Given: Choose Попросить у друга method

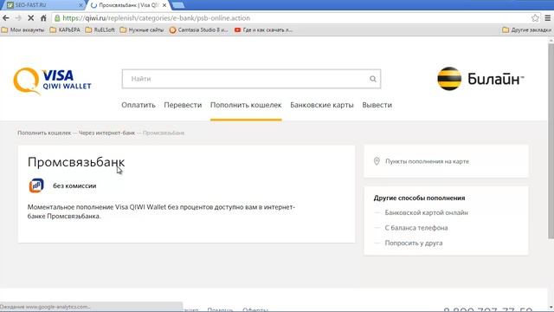Looking at the screenshot, I should [x=414, y=243].
